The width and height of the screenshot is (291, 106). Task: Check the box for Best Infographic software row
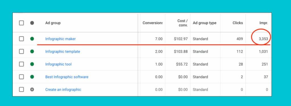pyautogui.click(x=22, y=77)
